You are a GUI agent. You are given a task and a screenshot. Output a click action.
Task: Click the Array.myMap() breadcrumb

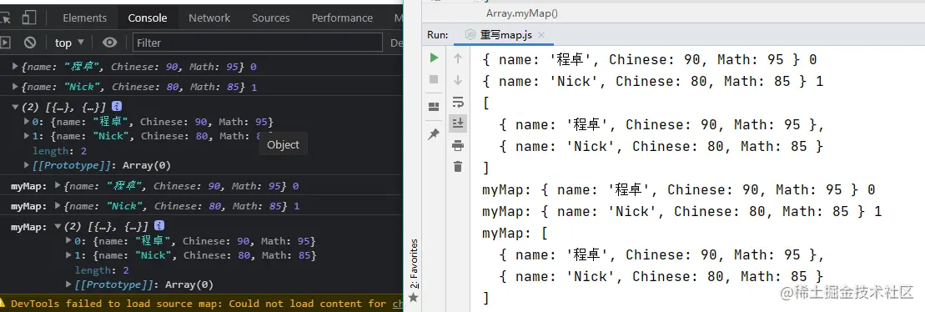coord(521,13)
